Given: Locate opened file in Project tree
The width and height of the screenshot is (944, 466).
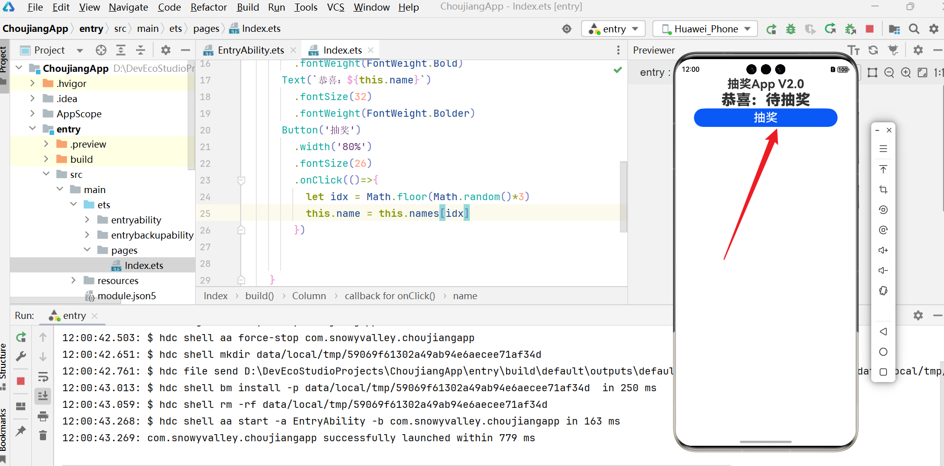Looking at the screenshot, I should coord(101,50).
